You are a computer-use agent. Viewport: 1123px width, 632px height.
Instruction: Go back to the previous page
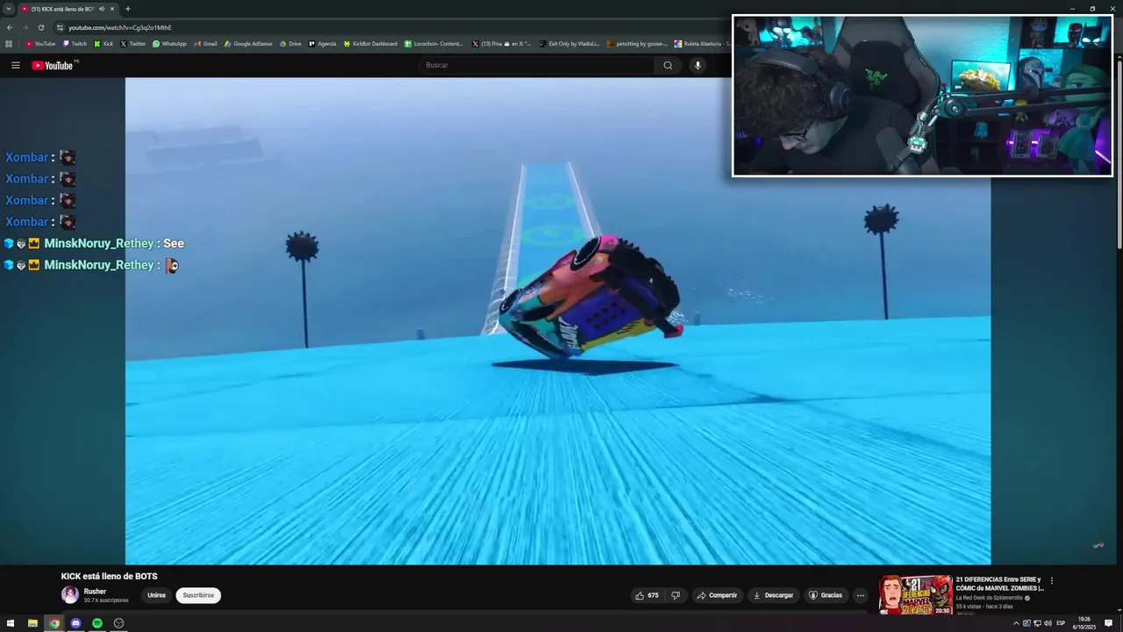click(x=10, y=27)
